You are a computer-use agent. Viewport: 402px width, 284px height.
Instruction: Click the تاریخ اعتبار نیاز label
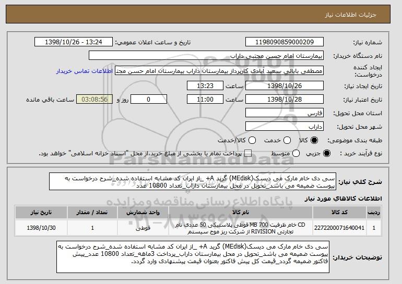point(363,100)
